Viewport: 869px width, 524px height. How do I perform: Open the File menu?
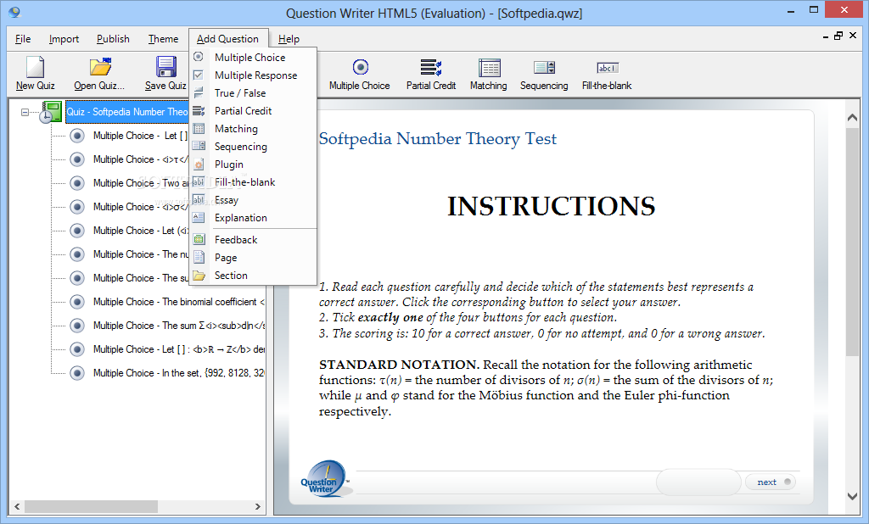coord(23,39)
